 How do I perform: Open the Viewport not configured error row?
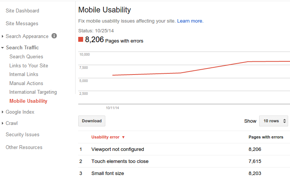tap(184, 149)
